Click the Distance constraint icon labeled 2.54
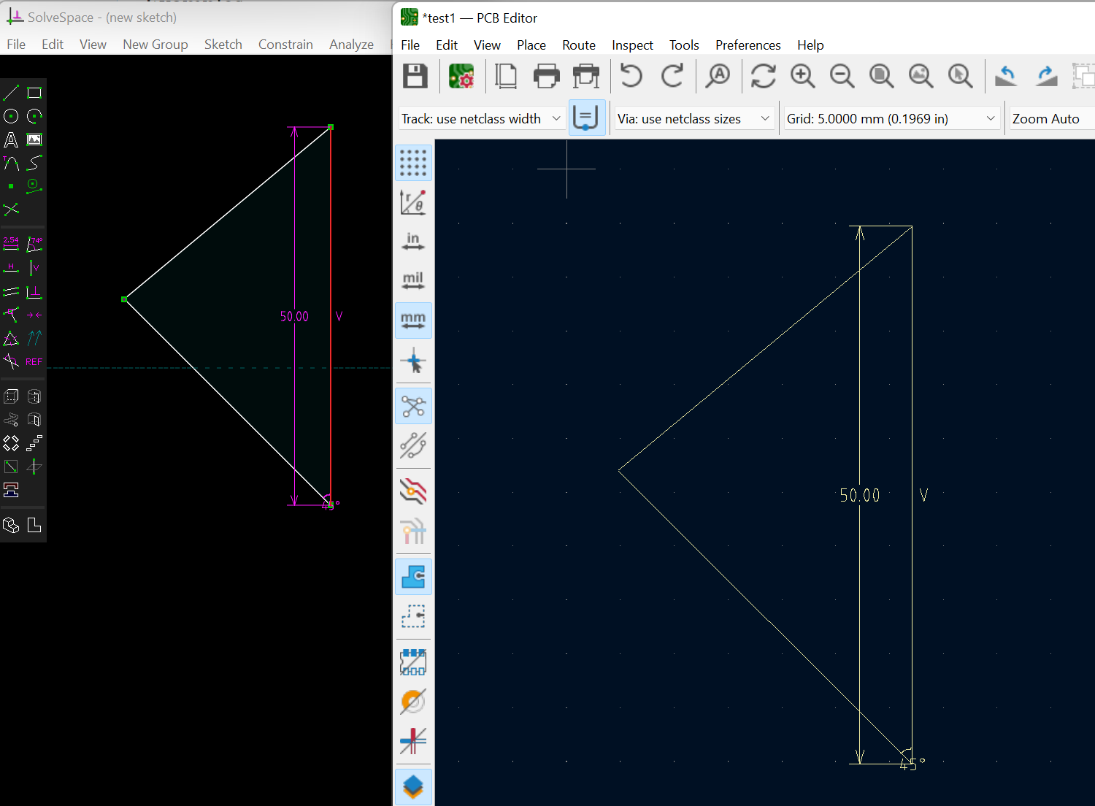1095x806 pixels. click(11, 244)
